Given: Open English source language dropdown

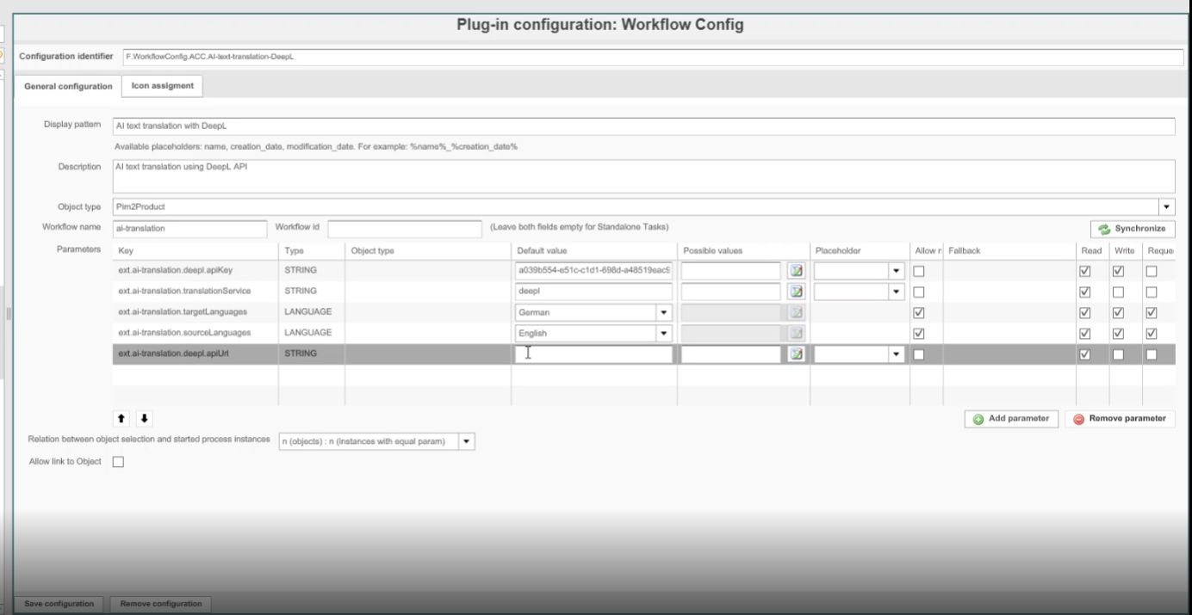Looking at the screenshot, I should [664, 333].
